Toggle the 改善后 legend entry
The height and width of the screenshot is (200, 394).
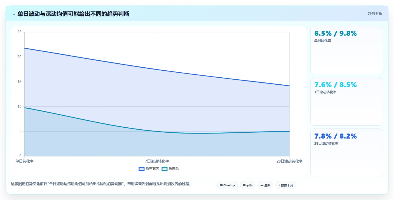point(170,169)
